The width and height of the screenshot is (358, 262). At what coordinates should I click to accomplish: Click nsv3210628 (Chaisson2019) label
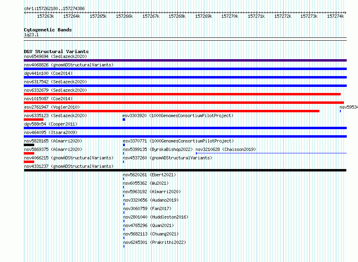click(226, 149)
